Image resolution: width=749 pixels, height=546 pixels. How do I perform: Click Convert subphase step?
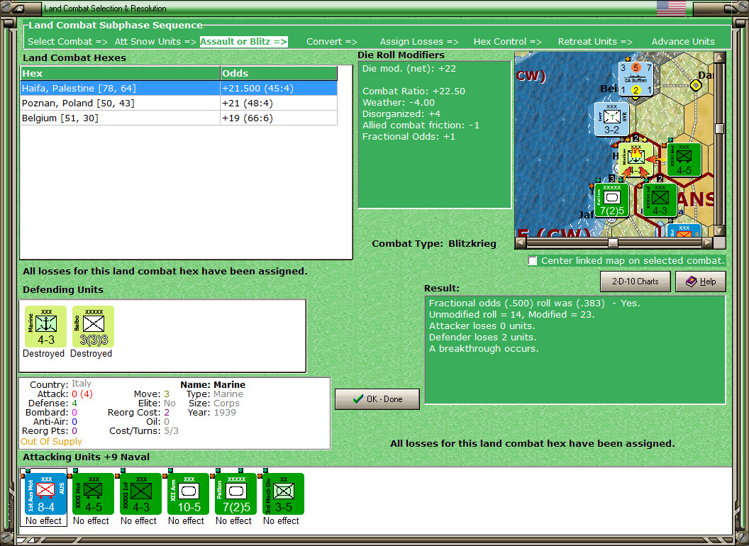[x=332, y=42]
